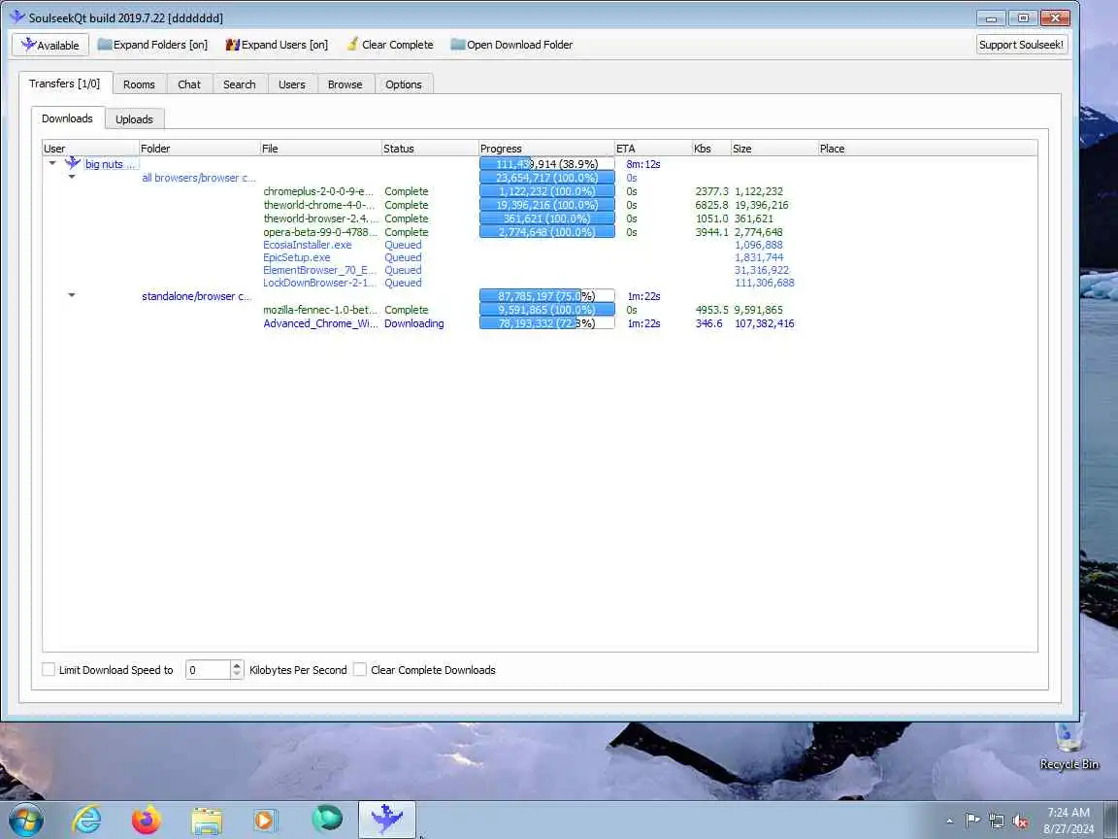Screen dimensions: 1118x839
Task: Click the ETA column header
Action: click(653, 149)
